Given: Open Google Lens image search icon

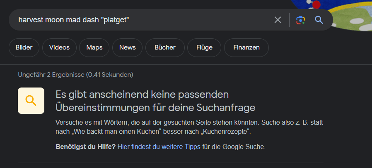Looking at the screenshot, I should [x=300, y=20].
